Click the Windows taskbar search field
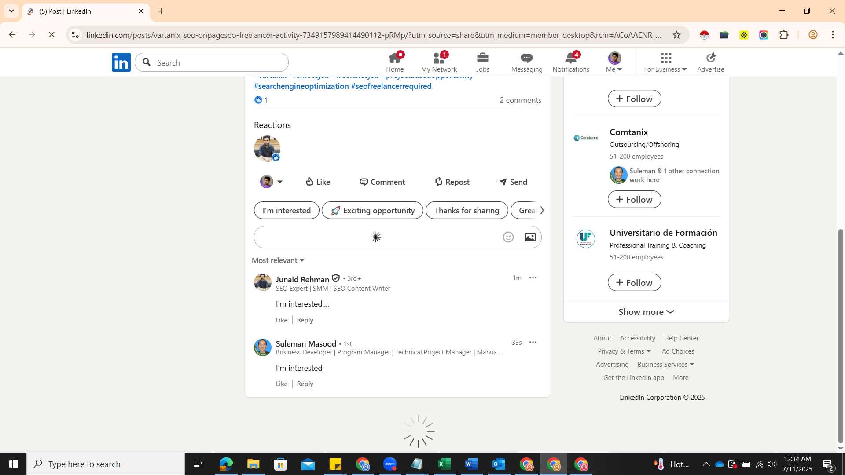This screenshot has height=475, width=845. (106, 464)
